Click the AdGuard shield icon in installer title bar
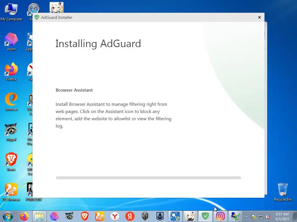297x222 pixels. tap(37, 17)
